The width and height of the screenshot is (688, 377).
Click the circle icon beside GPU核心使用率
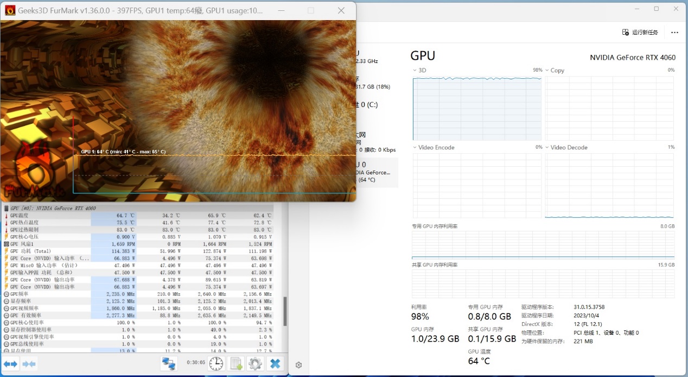pyautogui.click(x=7, y=322)
